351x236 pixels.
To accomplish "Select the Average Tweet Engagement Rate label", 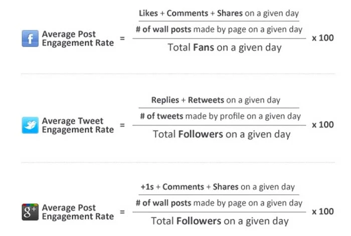I will [78, 125].
